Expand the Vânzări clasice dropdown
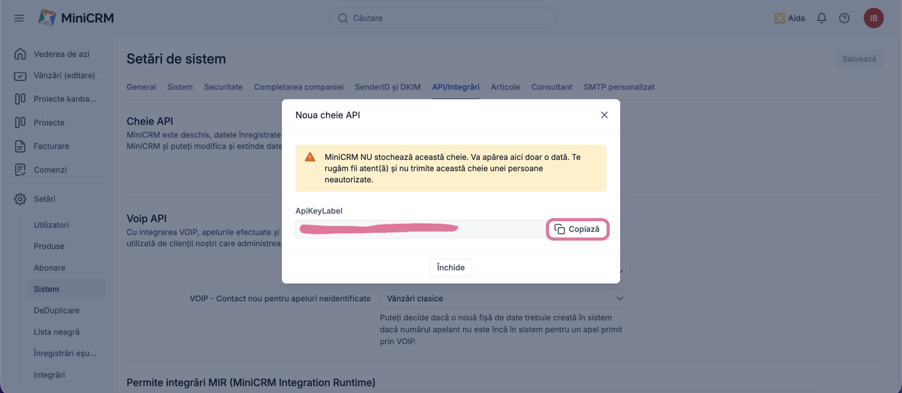Image resolution: width=902 pixels, height=393 pixels. point(505,298)
